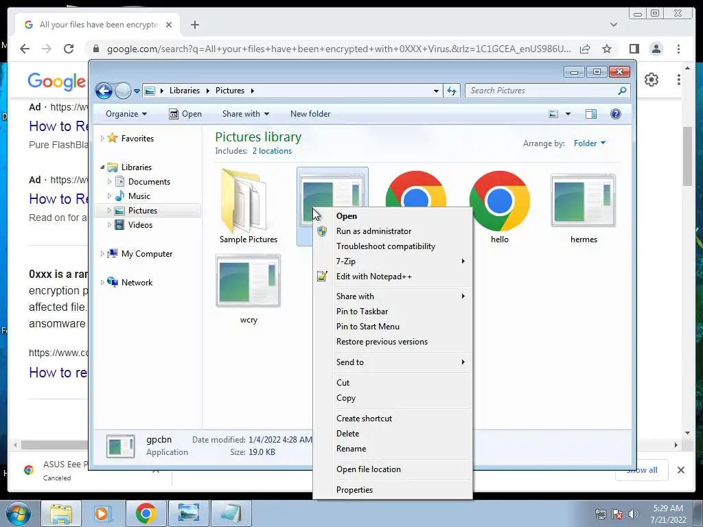Choose Edit with Notepad++
The width and height of the screenshot is (703, 527).
(x=393, y=277)
